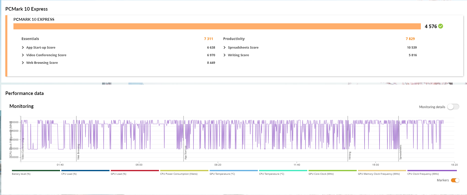This screenshot has width=467, height=195.
Task: Toggle CPU Temperature legend item
Action: (283, 172)
